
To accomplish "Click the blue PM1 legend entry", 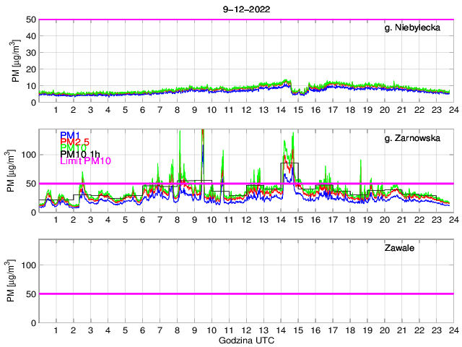I will pyautogui.click(x=70, y=135).
